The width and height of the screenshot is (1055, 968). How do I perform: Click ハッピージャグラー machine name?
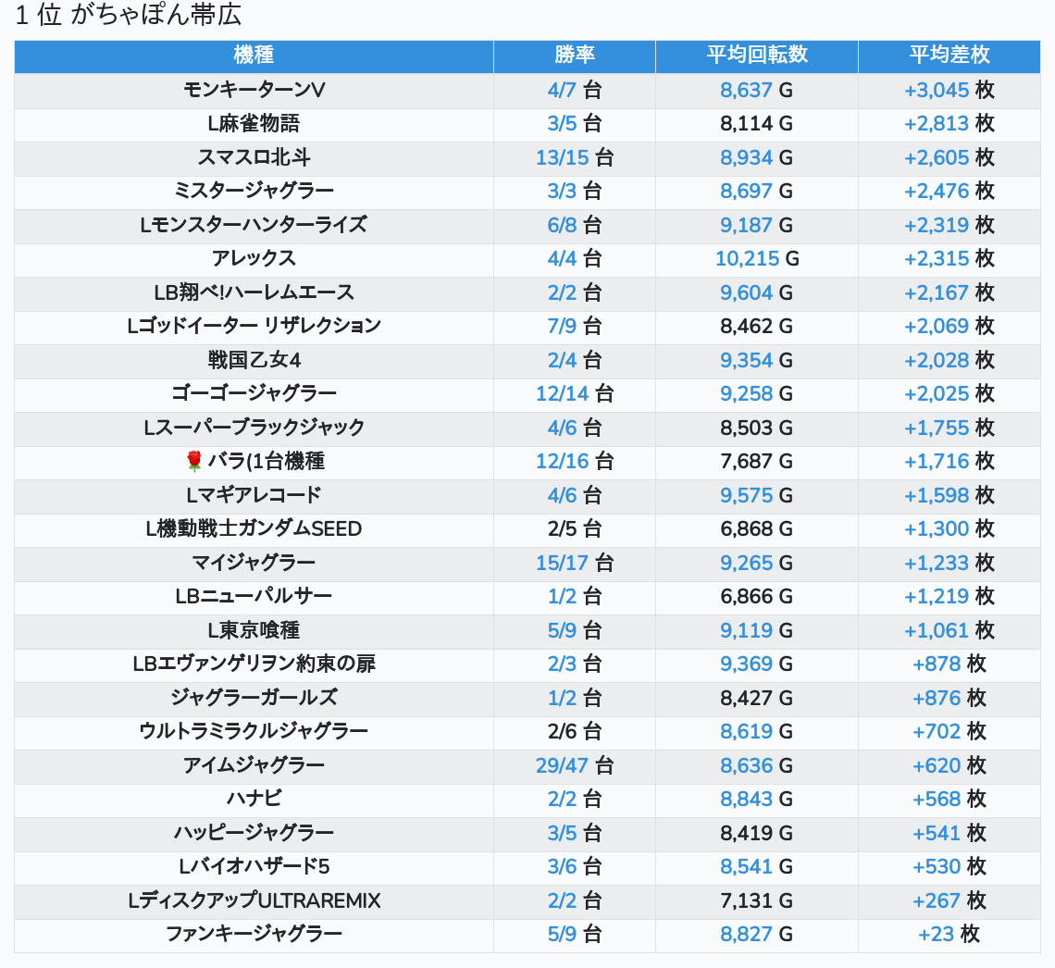pos(254,833)
